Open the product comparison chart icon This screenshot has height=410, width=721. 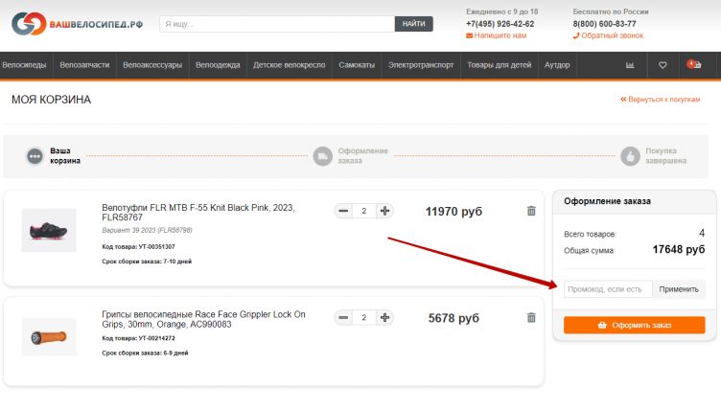[630, 65]
